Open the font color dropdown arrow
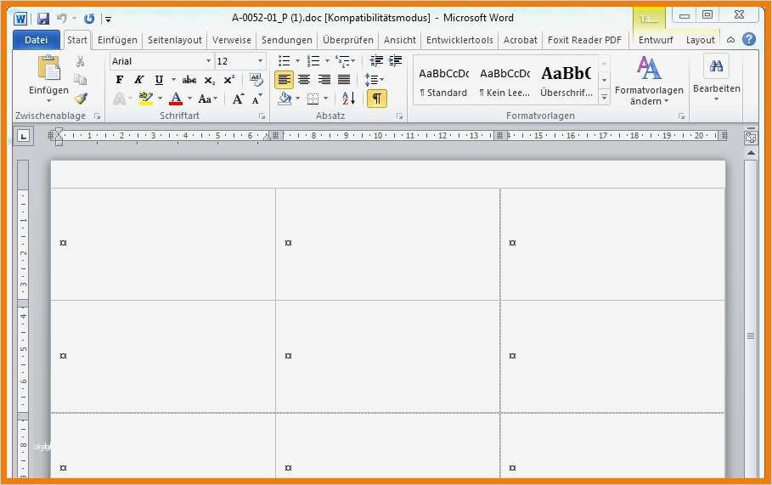 189,99
